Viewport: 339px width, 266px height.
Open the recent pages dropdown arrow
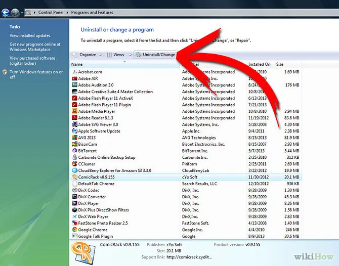tap(22, 13)
